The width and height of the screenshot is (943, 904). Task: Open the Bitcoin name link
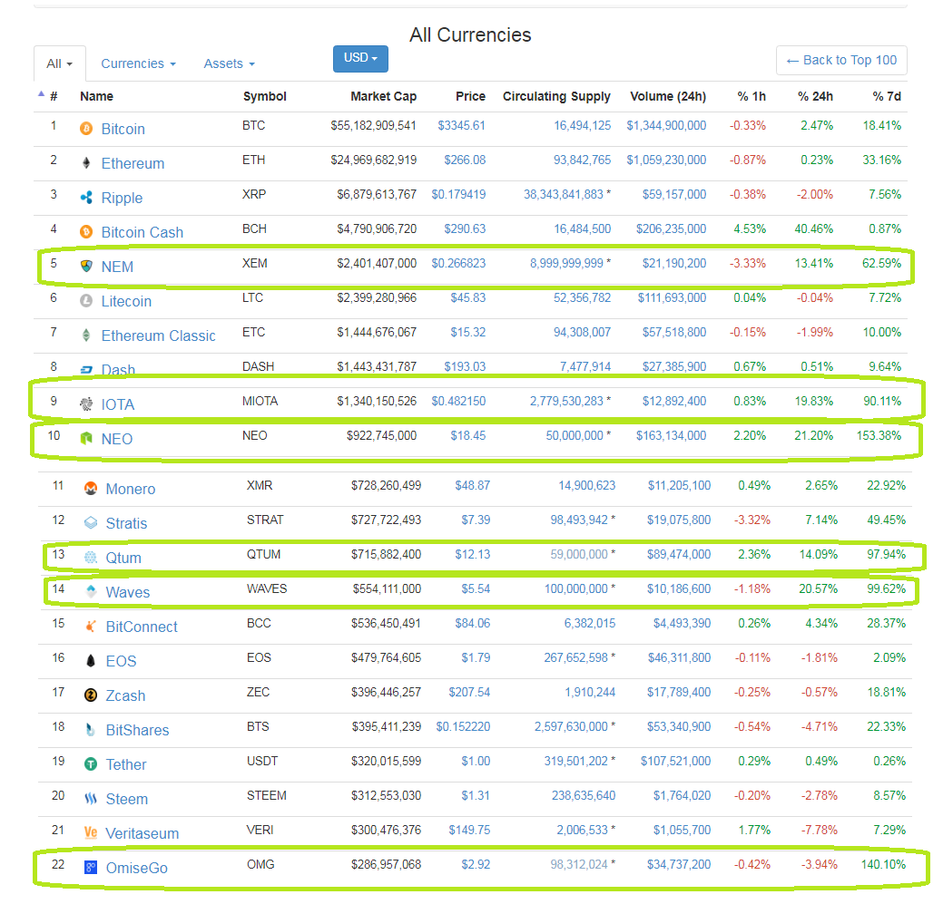coord(123,129)
